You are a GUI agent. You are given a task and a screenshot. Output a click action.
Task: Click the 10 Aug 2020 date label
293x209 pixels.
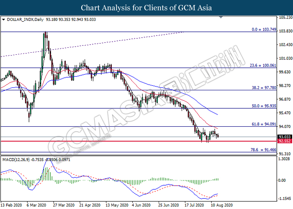coord(222,205)
